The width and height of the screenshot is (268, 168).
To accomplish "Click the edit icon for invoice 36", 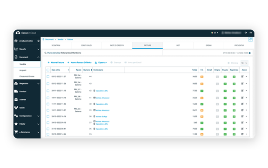I will pos(242,129).
